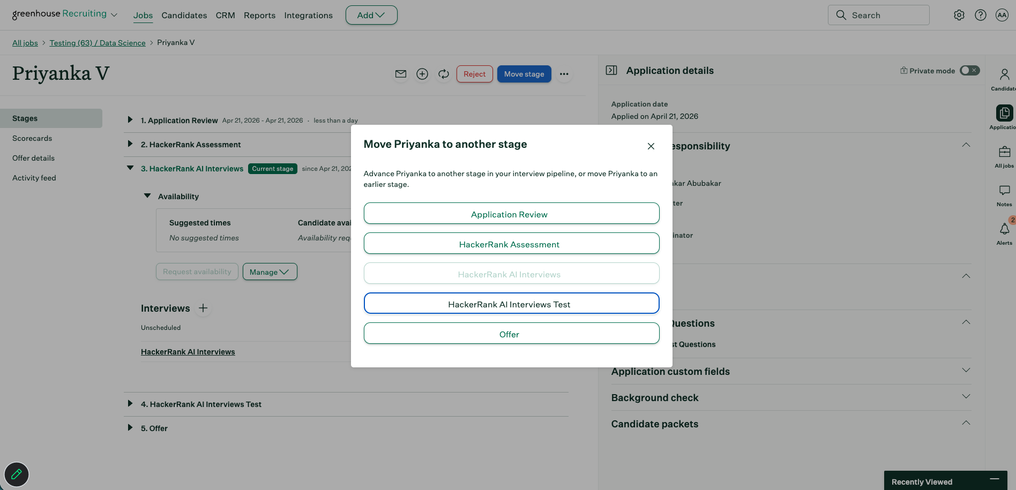
Task: Open the Alerts bell icon
Action: pos(1004,230)
